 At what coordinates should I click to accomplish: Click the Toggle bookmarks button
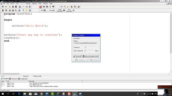61,10
